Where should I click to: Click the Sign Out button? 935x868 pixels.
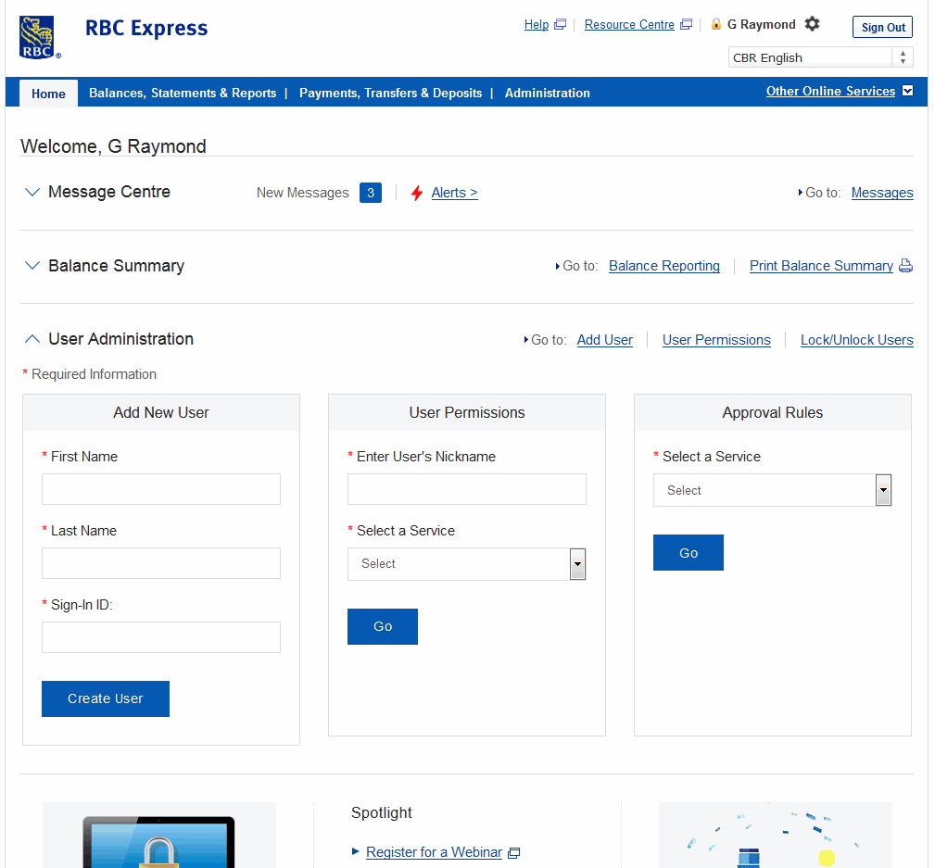[x=882, y=27]
